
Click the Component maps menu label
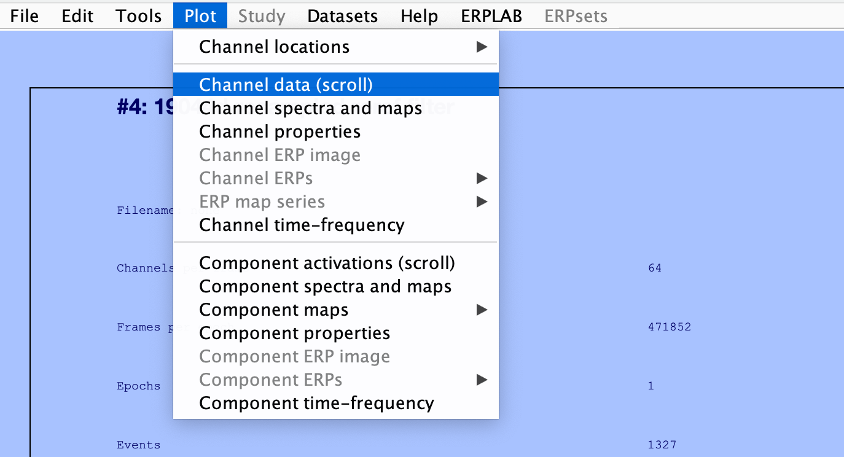coord(274,310)
